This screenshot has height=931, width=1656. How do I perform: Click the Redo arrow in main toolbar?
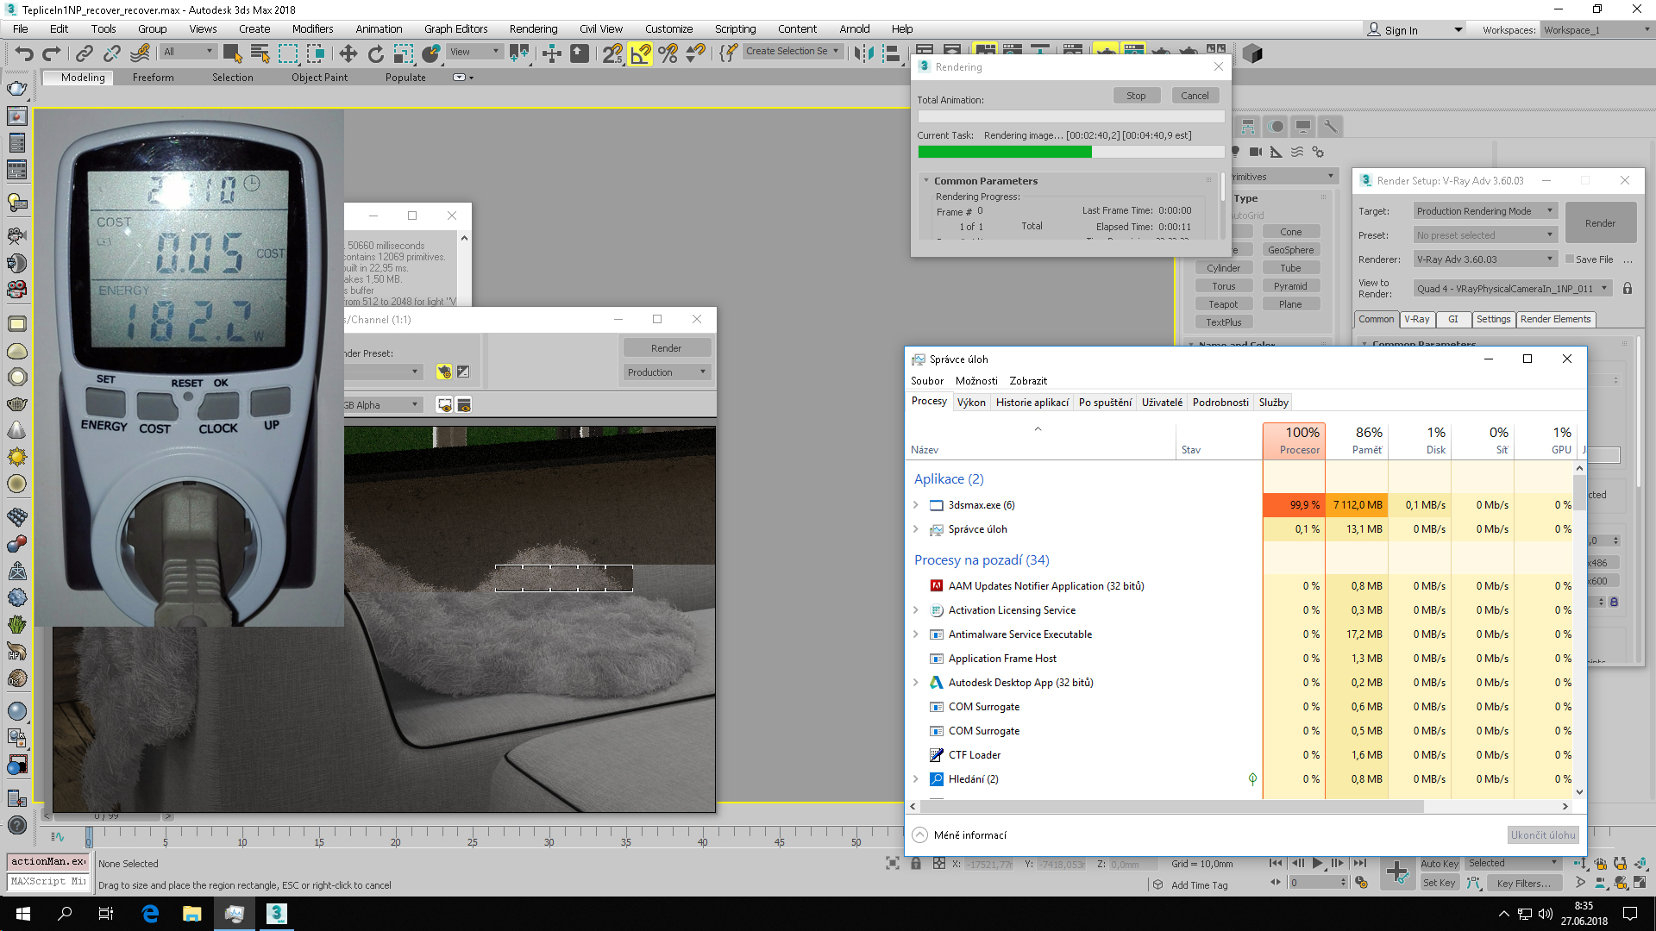52,53
